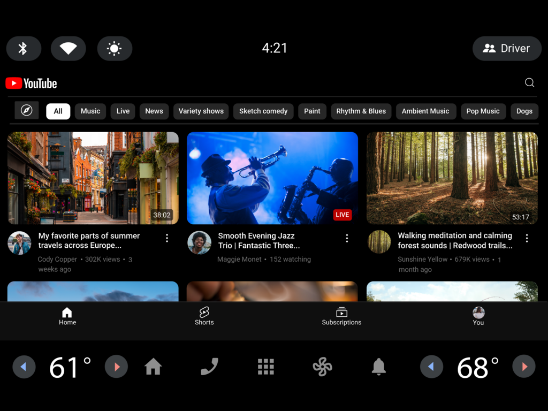Open YouTube search
The height and width of the screenshot is (411, 548).
[529, 82]
